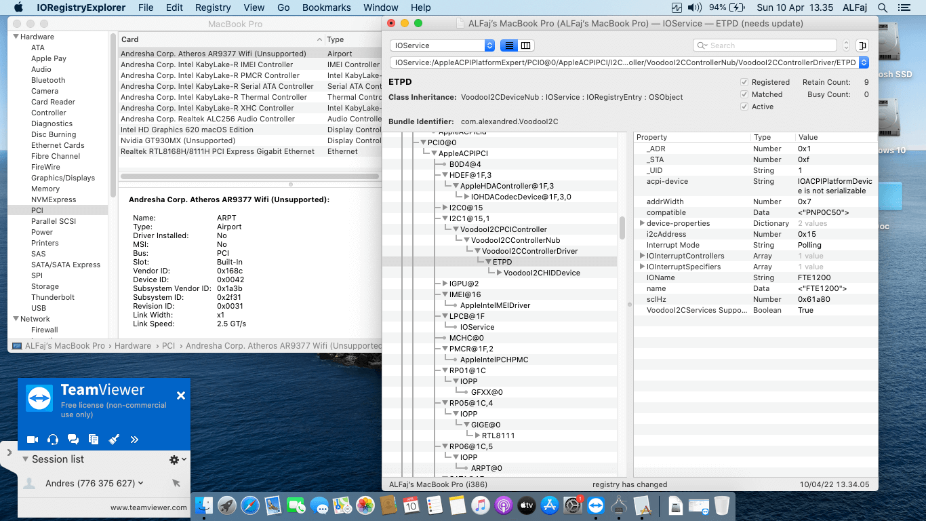
Task: Click the TeamViewer whiteboard brush icon
Action: 114,440
